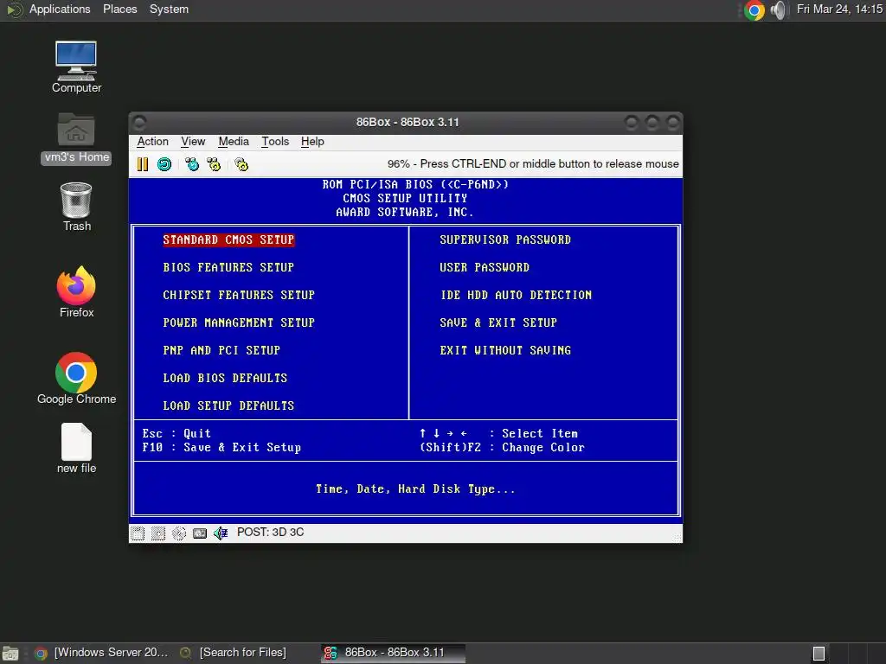Select PNP AND PCI SETUP entry
Screen dimensions: 886x664
click(221, 350)
